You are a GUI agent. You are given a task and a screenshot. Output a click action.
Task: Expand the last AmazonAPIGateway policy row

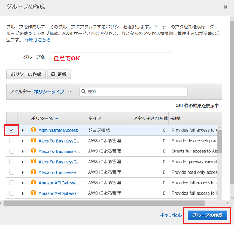[x=23, y=193]
